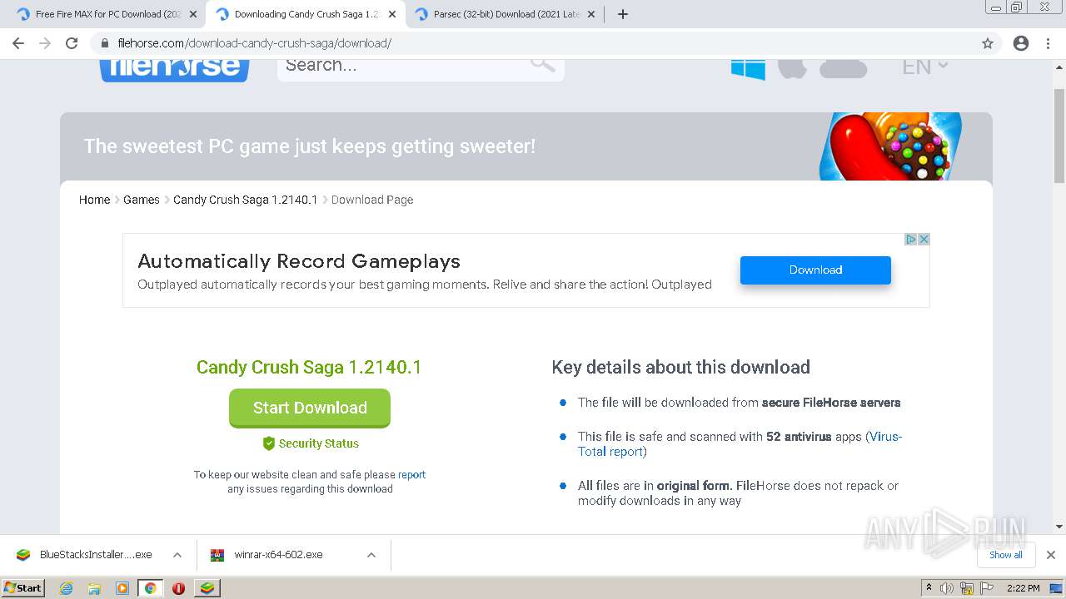The image size is (1066, 599).
Task: Close the downloads bar
Action: point(1051,555)
